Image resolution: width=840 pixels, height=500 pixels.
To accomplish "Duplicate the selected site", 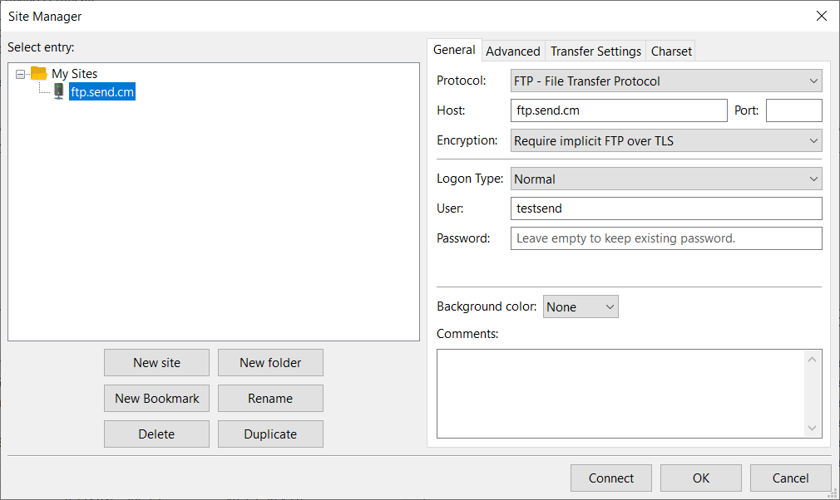I will pos(270,434).
